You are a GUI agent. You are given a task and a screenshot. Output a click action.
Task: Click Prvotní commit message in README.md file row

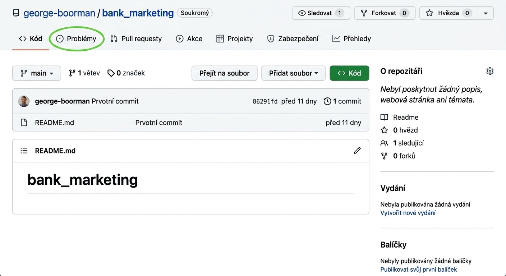click(x=159, y=123)
